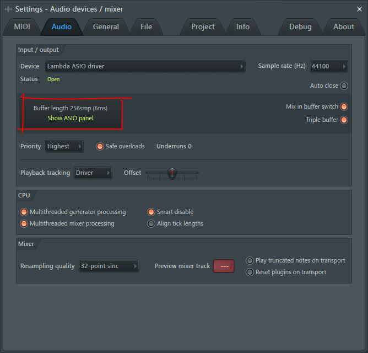This screenshot has height=353, width=368.
Task: Switch to the Debug tab
Action: (300, 27)
